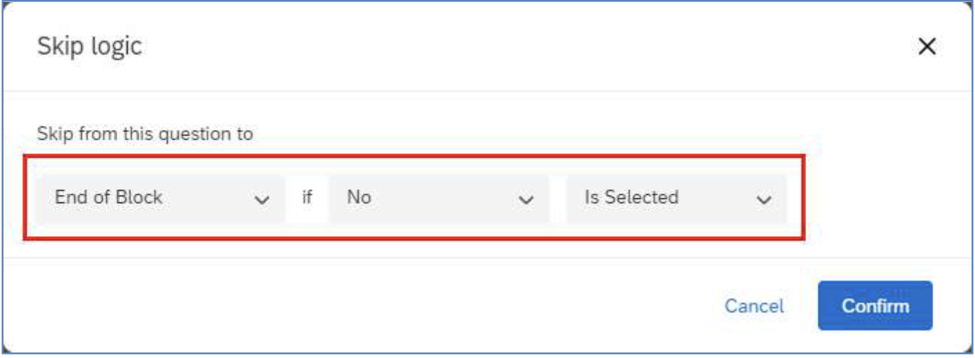Viewport: 975px width, 358px height.
Task: Click the 'if' text between dropdowns
Action: (307, 198)
